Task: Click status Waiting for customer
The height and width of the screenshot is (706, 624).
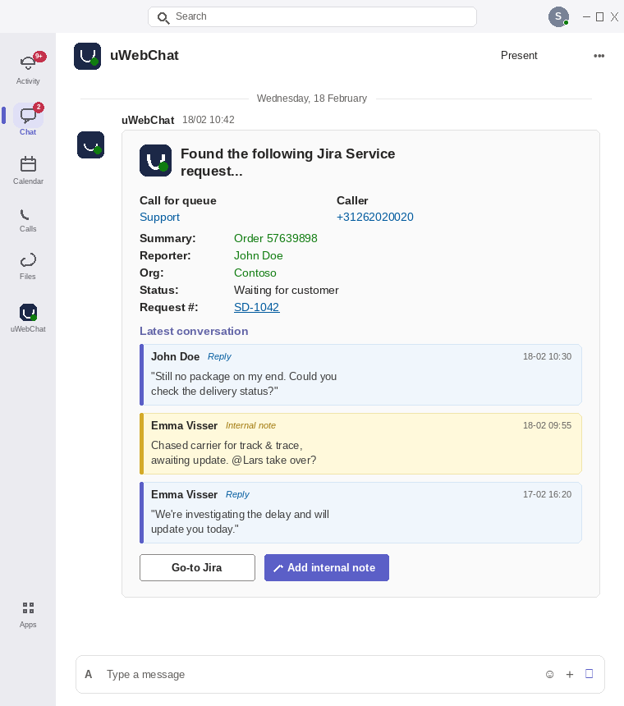Action: coord(286,290)
